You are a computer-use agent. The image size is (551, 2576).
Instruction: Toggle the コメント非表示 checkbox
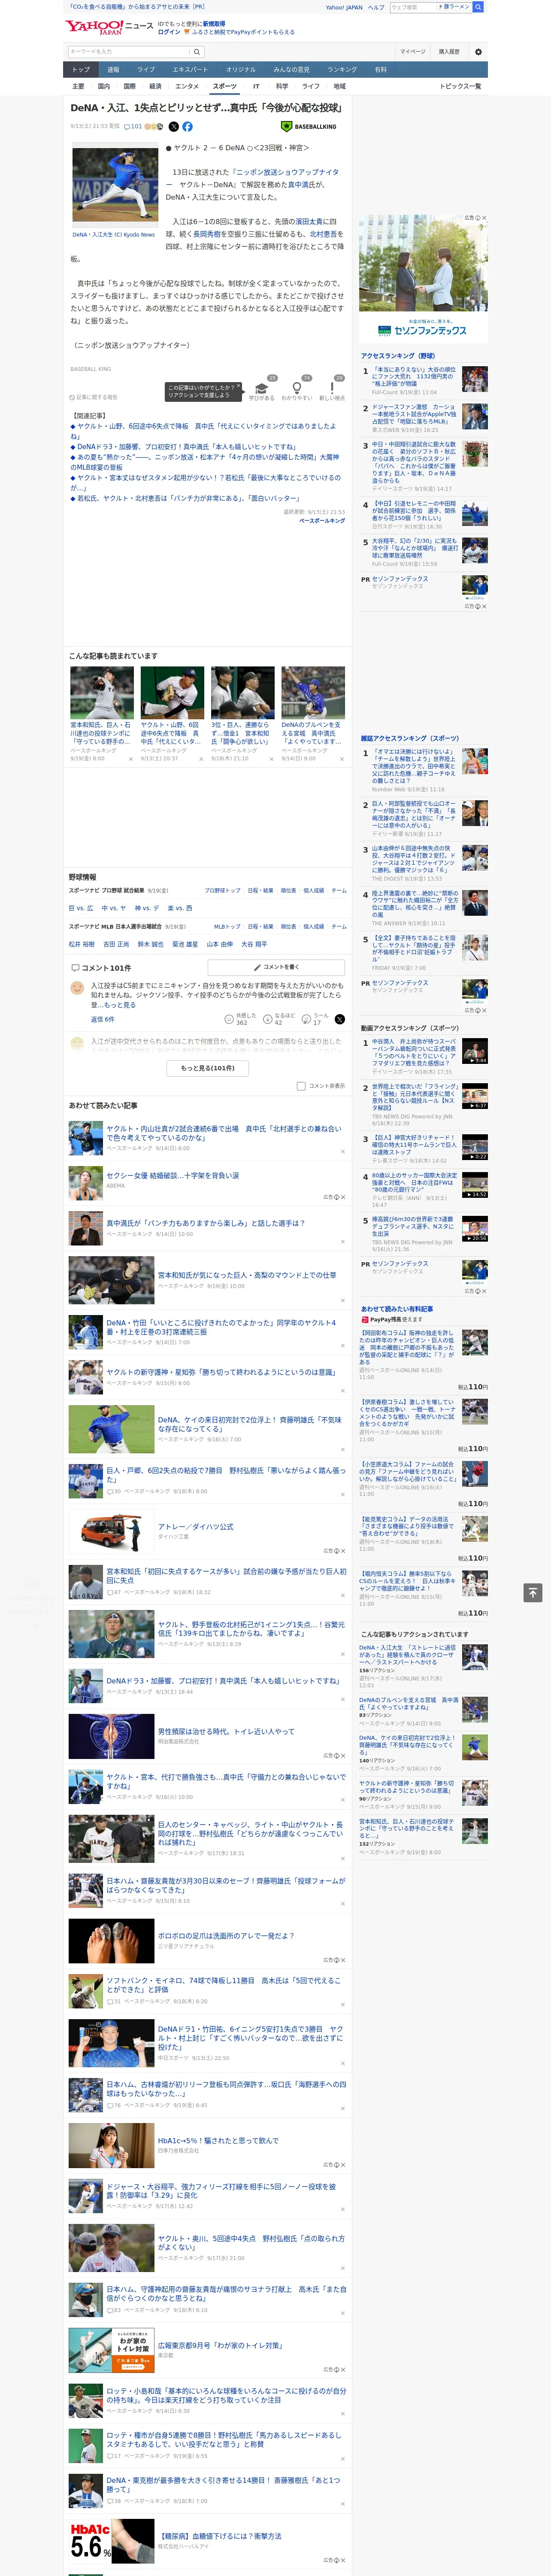301,1086
